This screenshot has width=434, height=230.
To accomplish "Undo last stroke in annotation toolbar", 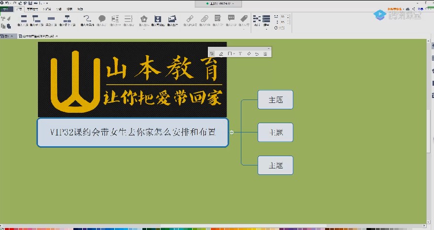I will (x=257, y=54).
